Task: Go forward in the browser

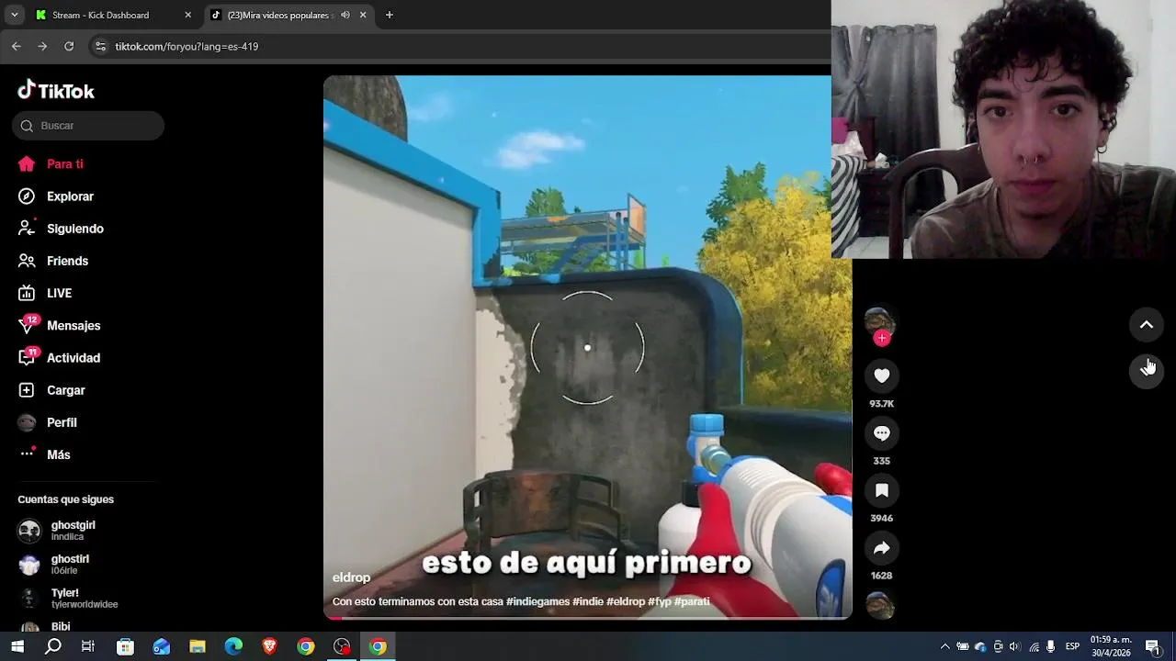Action: coord(42,46)
